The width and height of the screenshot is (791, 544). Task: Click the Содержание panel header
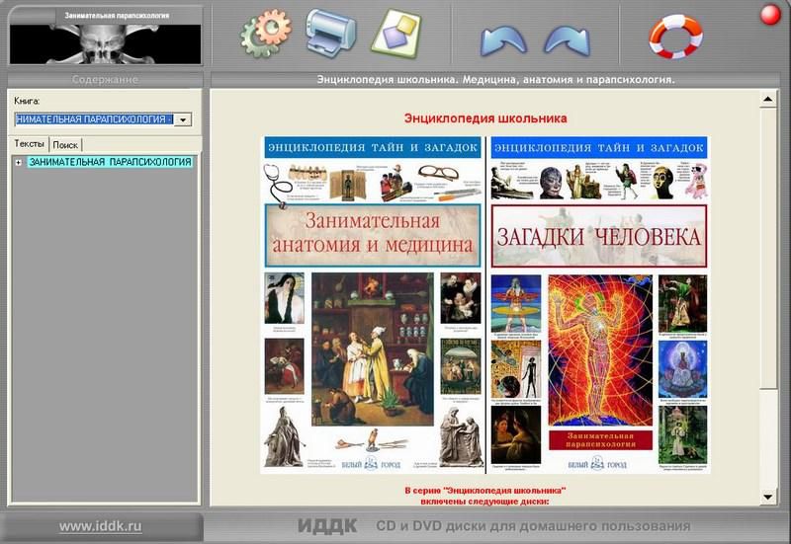[105, 79]
